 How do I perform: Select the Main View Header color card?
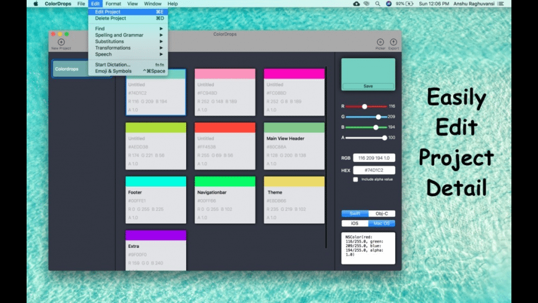coord(294,146)
